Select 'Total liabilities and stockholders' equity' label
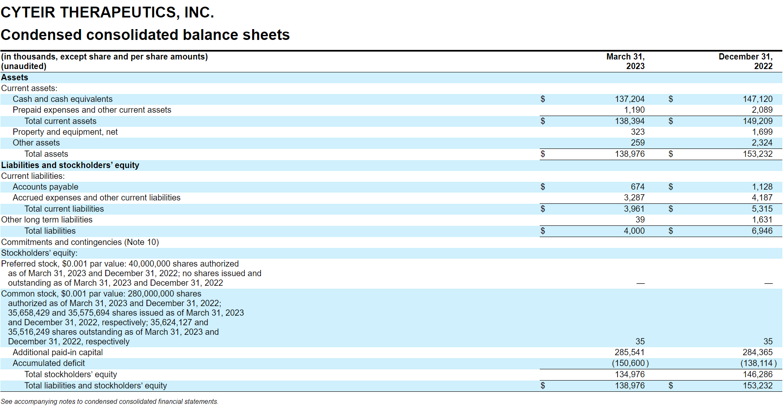This screenshot has height=408, width=784. pos(96,386)
